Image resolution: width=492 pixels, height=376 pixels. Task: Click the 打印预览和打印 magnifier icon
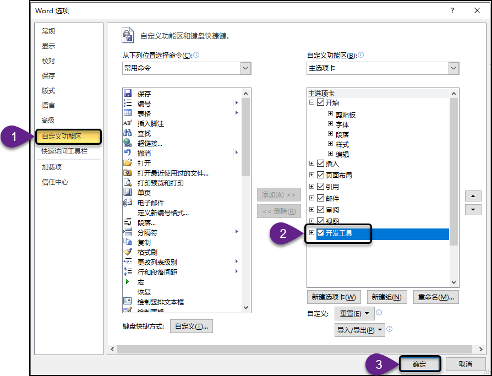coord(127,183)
